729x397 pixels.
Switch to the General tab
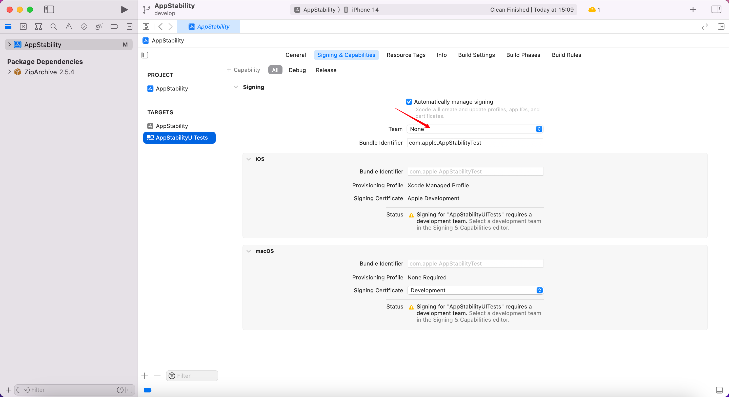[x=295, y=55]
